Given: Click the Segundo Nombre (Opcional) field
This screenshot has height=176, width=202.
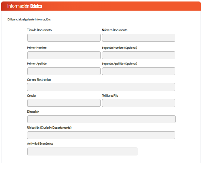Looking at the screenshot, I should point(138,55).
